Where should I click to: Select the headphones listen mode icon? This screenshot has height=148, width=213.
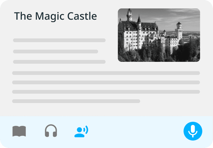click(51, 131)
